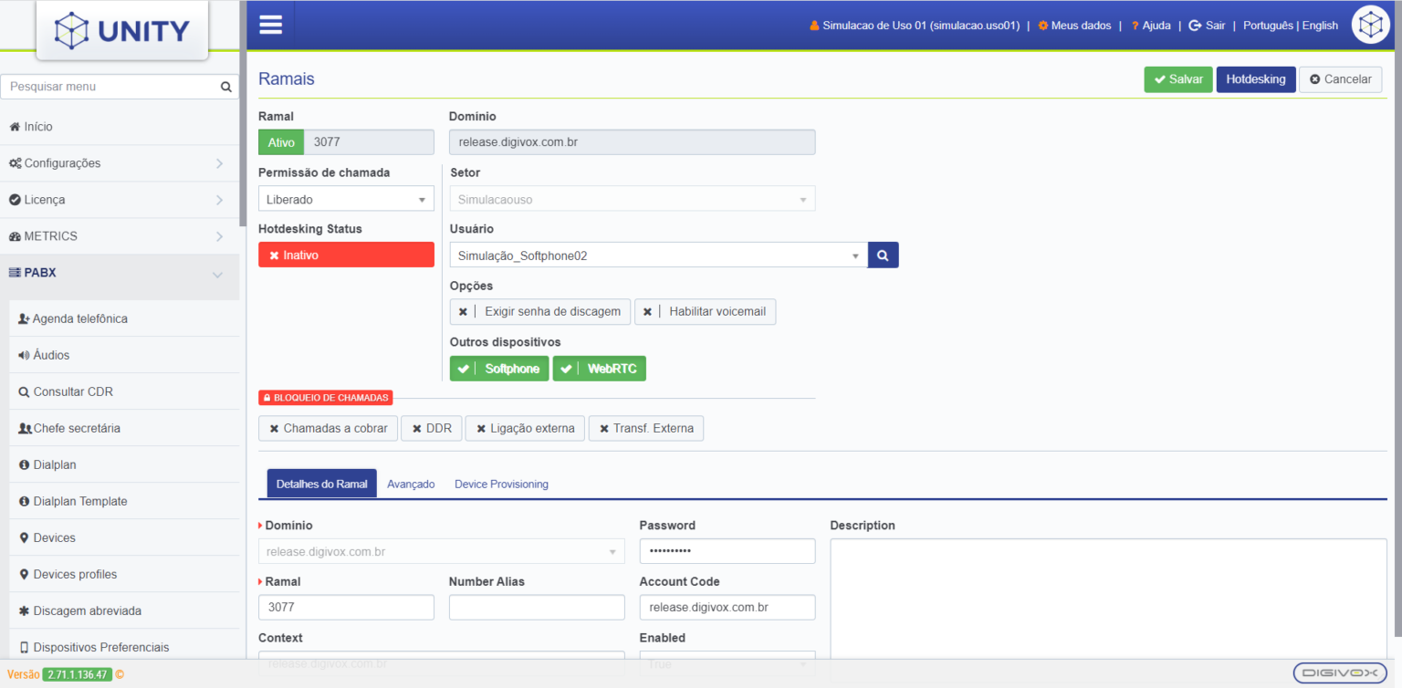Switch language to English
Image resolution: width=1402 pixels, height=688 pixels.
point(1320,25)
